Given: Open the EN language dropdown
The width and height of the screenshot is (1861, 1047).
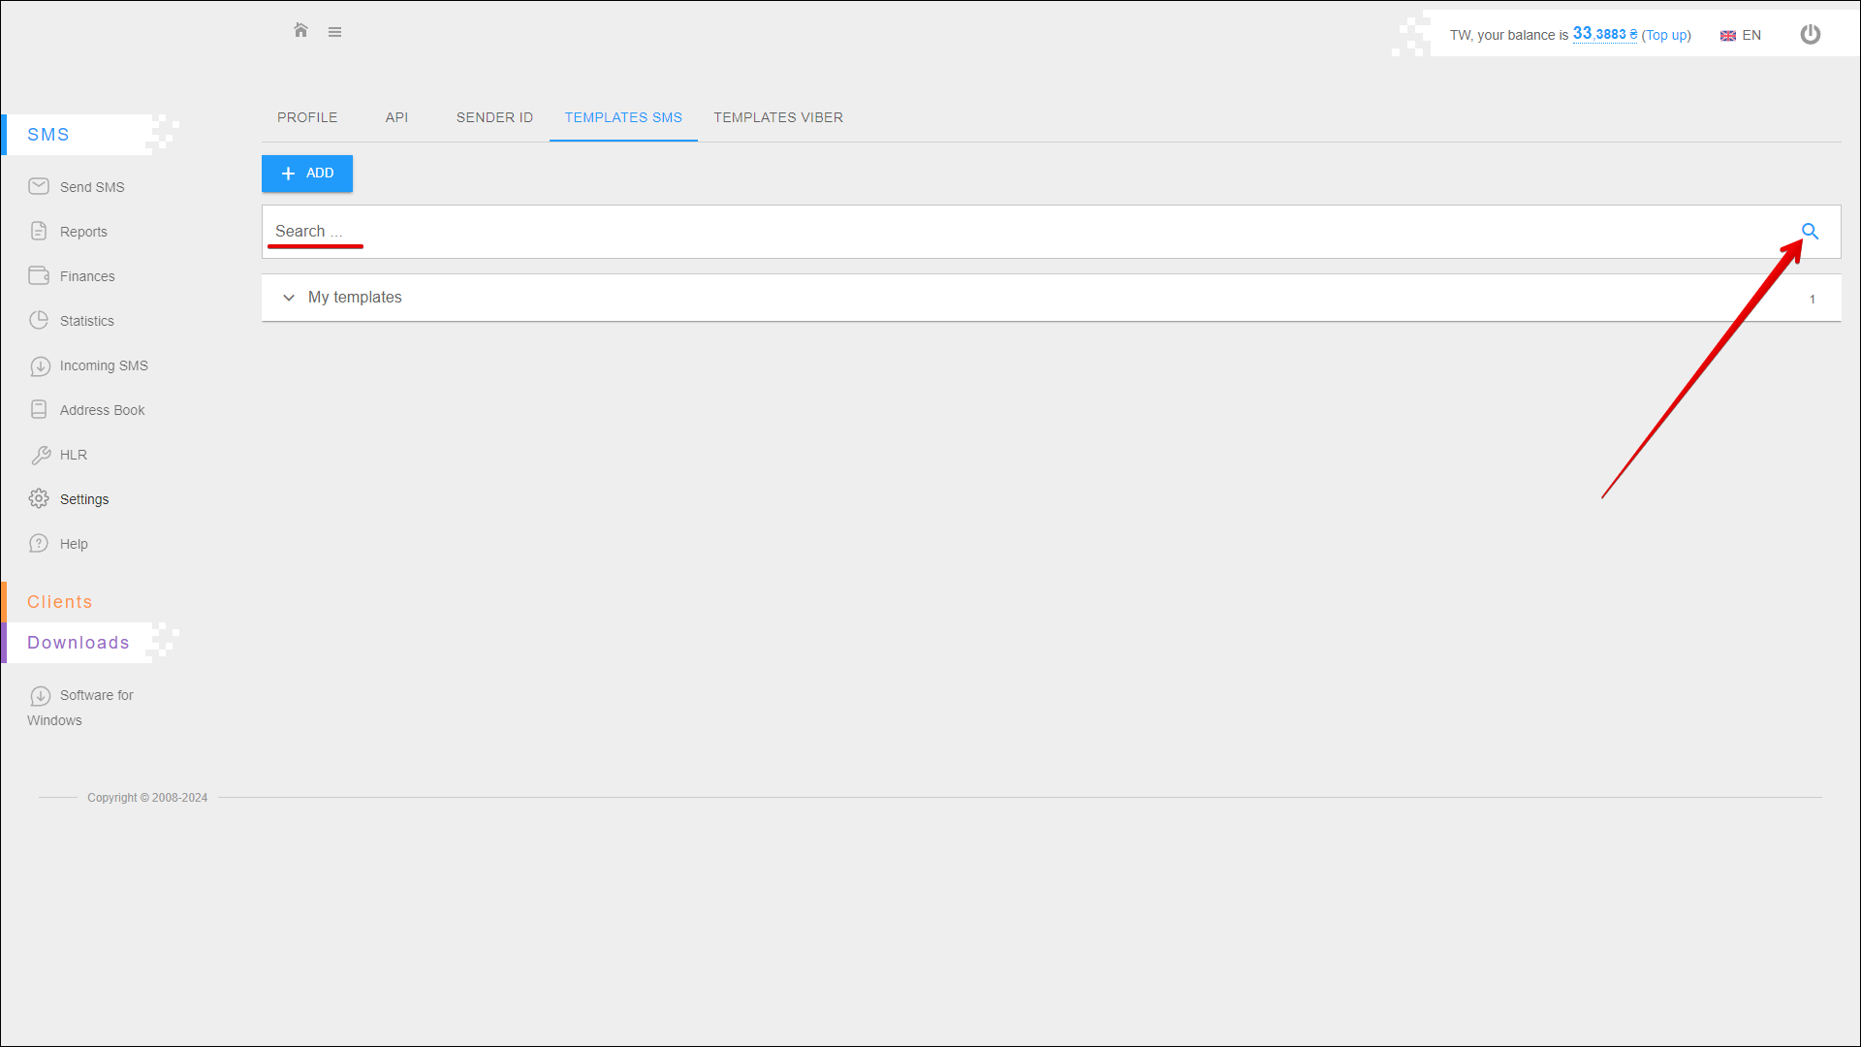Looking at the screenshot, I should pyautogui.click(x=1741, y=36).
